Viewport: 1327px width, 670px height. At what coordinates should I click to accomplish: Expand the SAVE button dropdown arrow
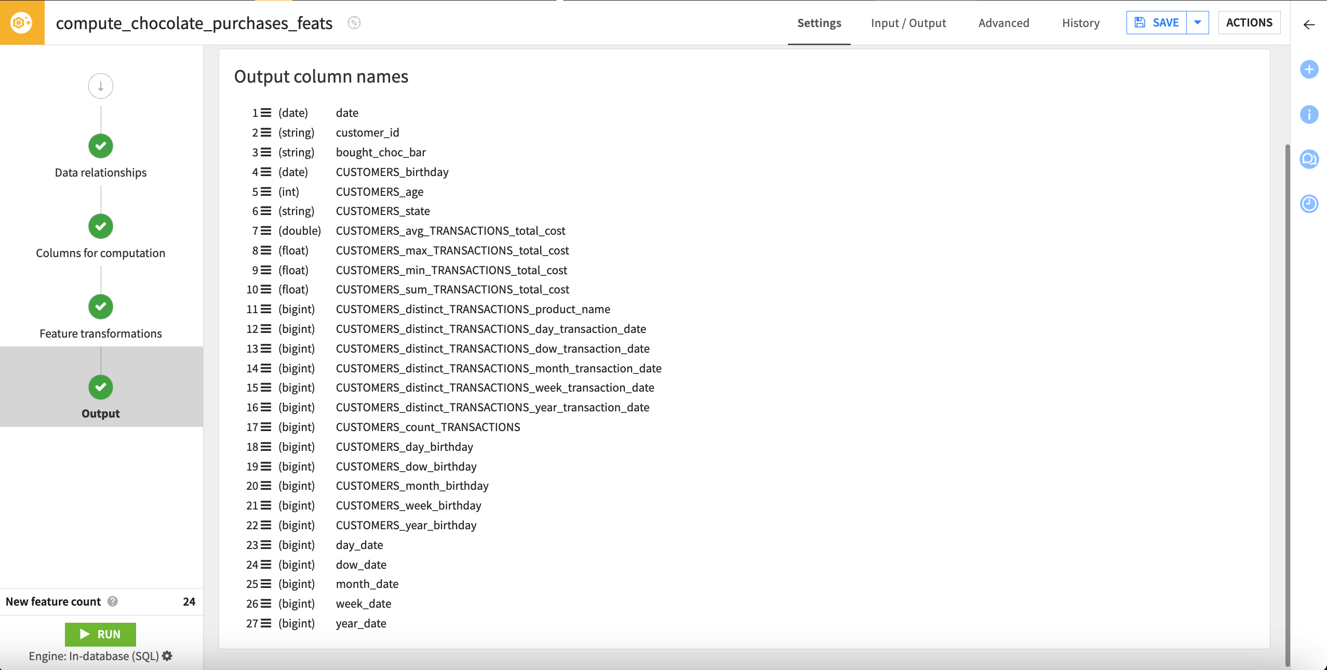[1198, 22]
